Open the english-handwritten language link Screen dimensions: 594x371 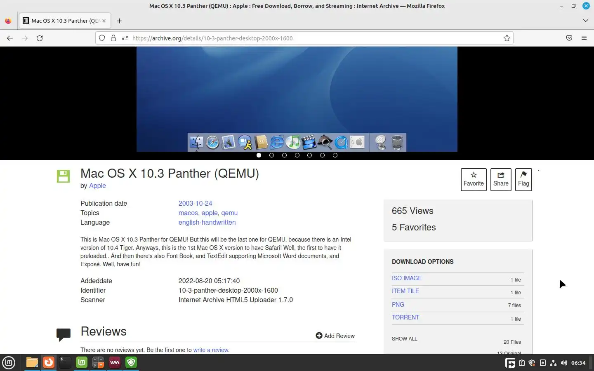point(207,222)
